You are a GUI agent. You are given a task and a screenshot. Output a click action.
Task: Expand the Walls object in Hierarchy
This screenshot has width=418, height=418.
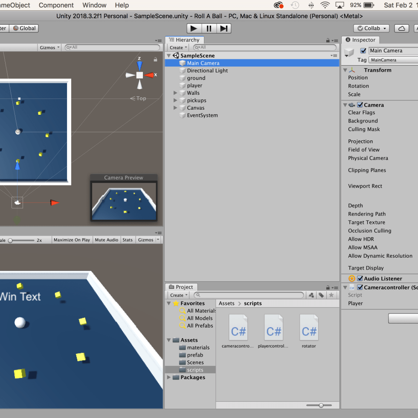coord(175,93)
